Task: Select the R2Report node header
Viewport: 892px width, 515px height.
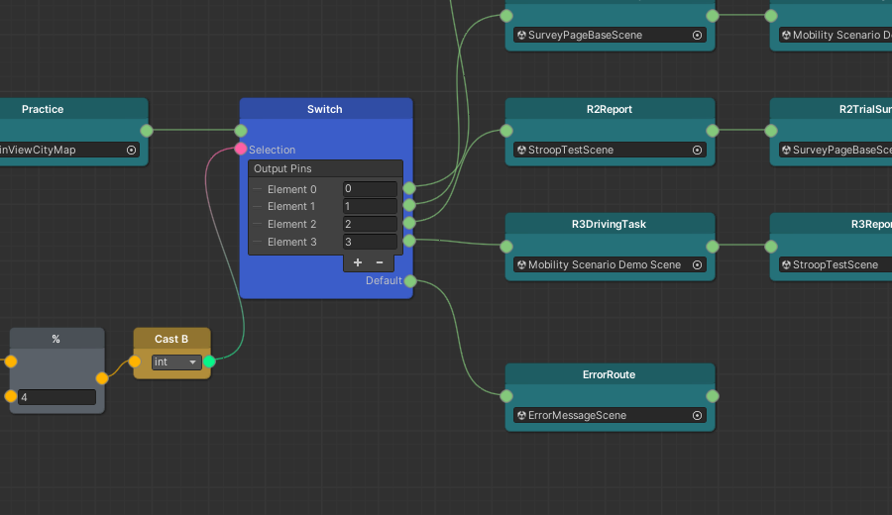Action: click(610, 109)
